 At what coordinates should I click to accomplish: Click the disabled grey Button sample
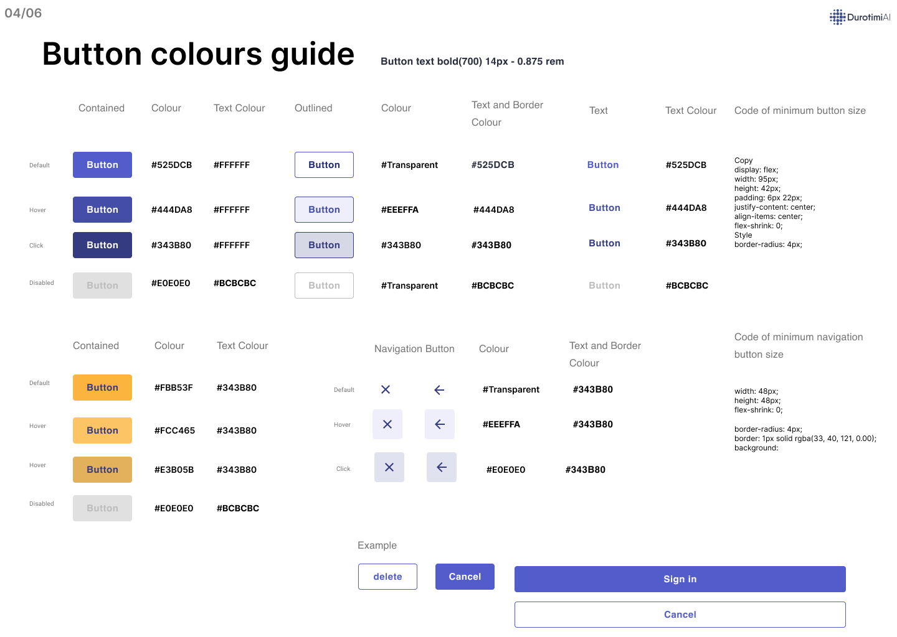click(102, 285)
